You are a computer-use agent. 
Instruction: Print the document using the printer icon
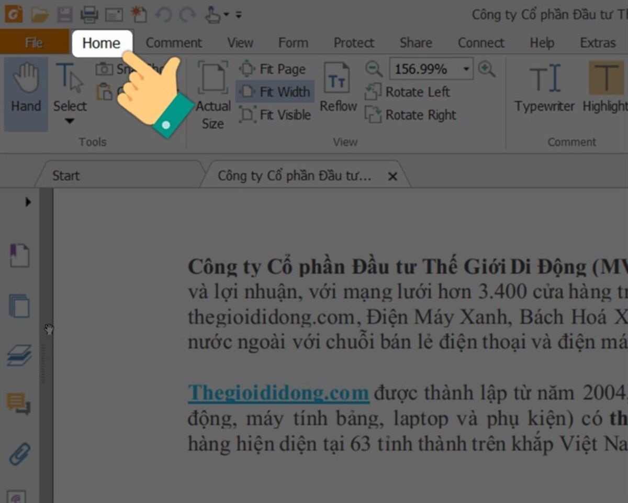(89, 14)
